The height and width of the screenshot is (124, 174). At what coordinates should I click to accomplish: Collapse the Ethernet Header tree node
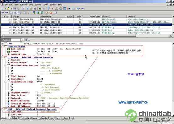pyautogui.click(x=2, y=46)
